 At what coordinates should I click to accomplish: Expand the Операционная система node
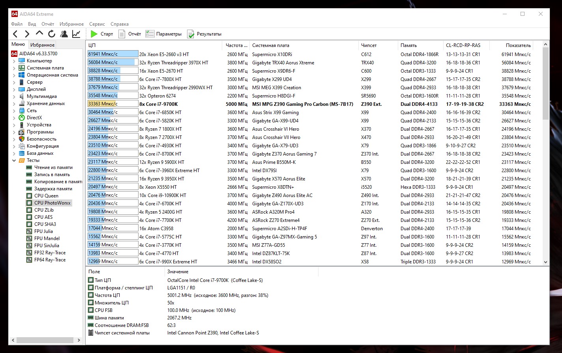click(x=14, y=75)
